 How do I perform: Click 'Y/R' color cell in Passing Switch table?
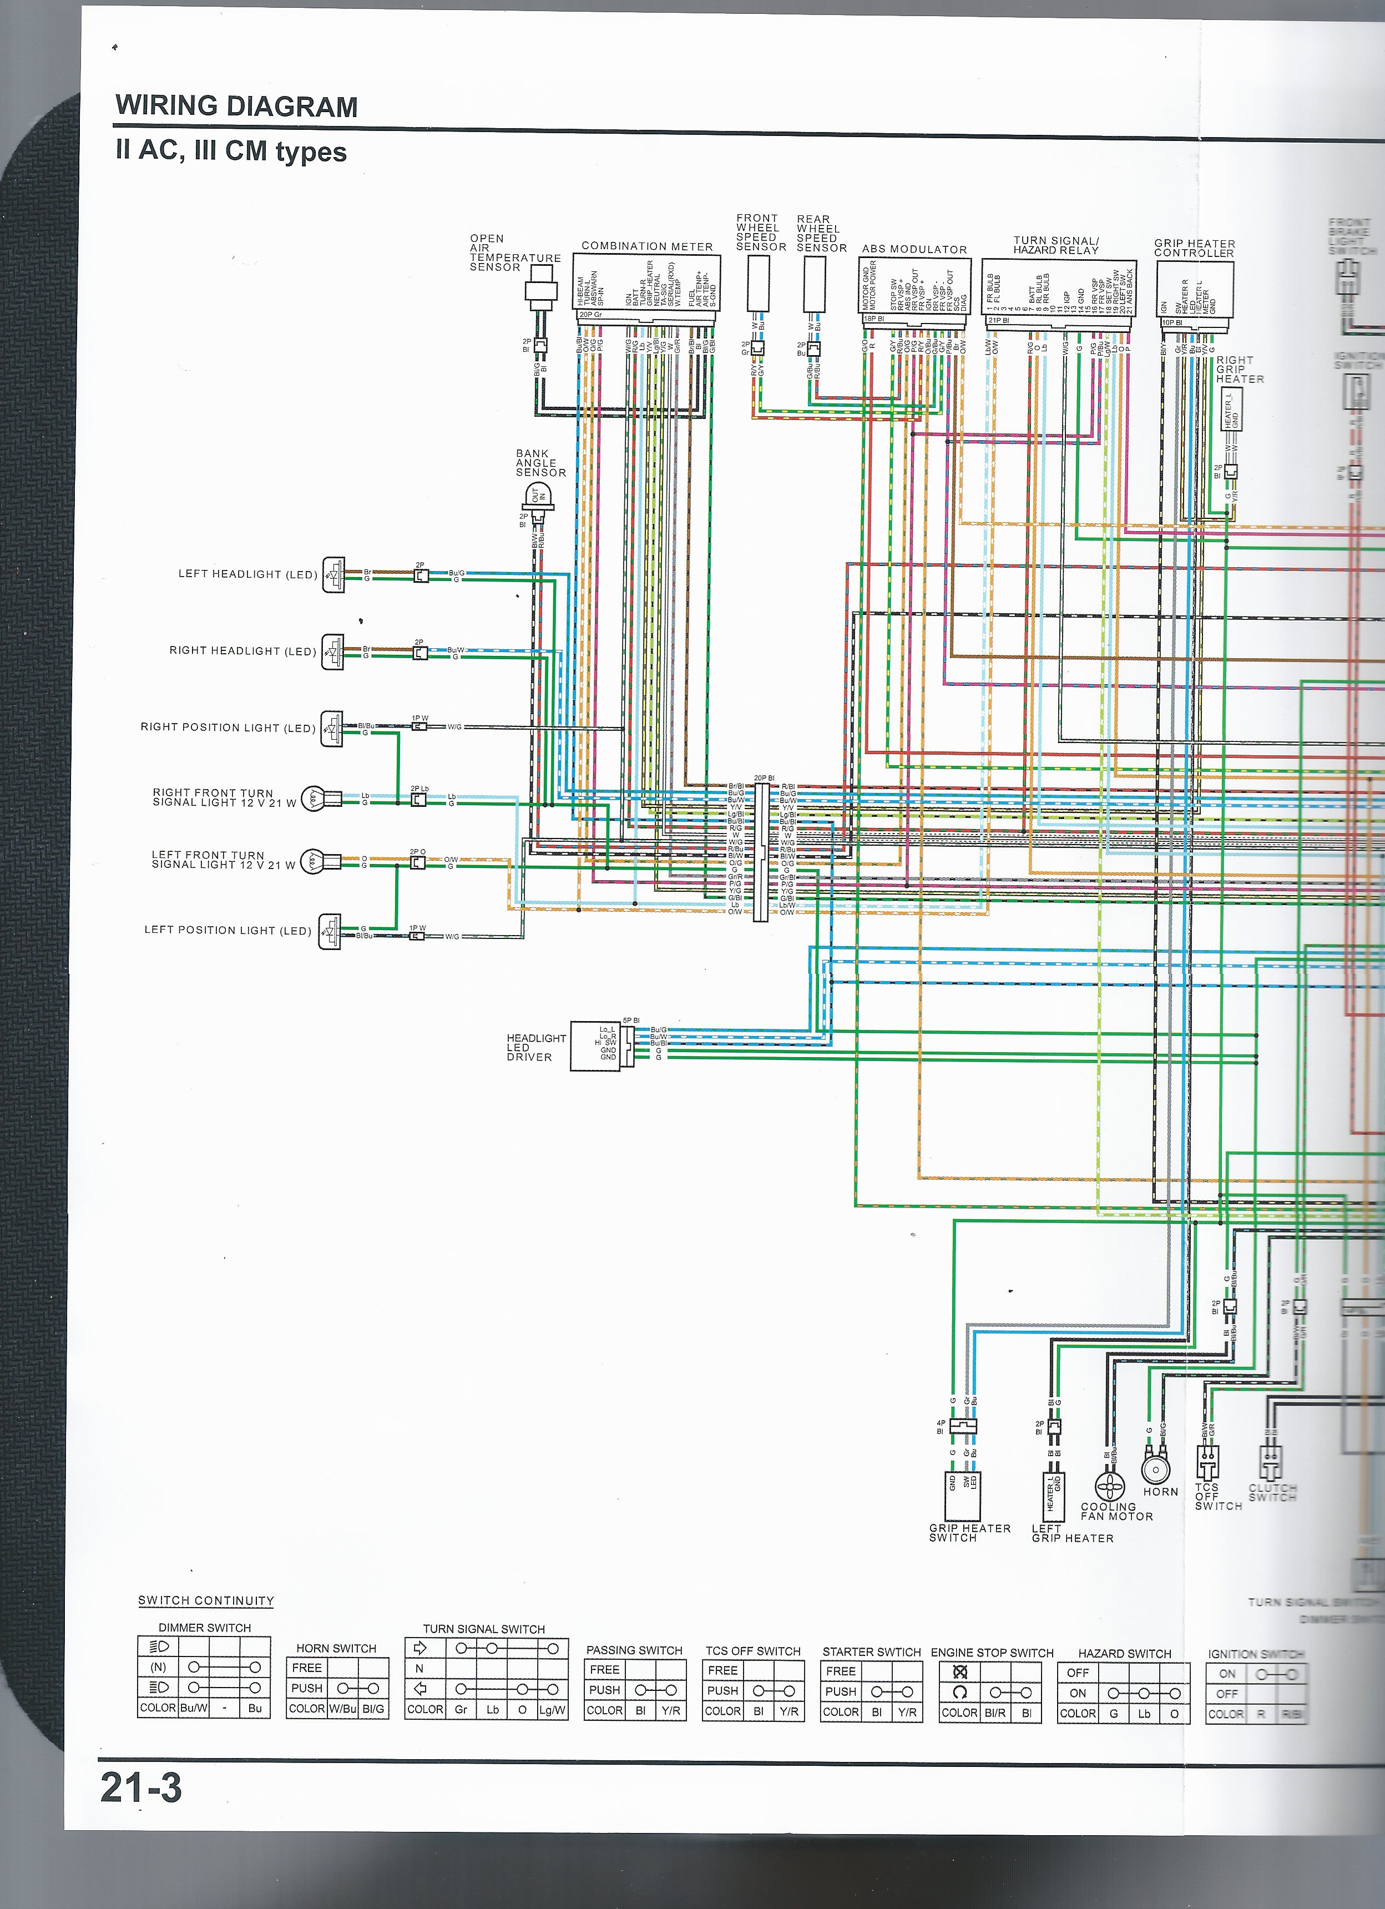pos(671,1710)
